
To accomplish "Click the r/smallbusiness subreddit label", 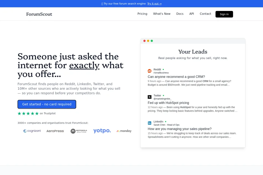I will click(x=161, y=73).
